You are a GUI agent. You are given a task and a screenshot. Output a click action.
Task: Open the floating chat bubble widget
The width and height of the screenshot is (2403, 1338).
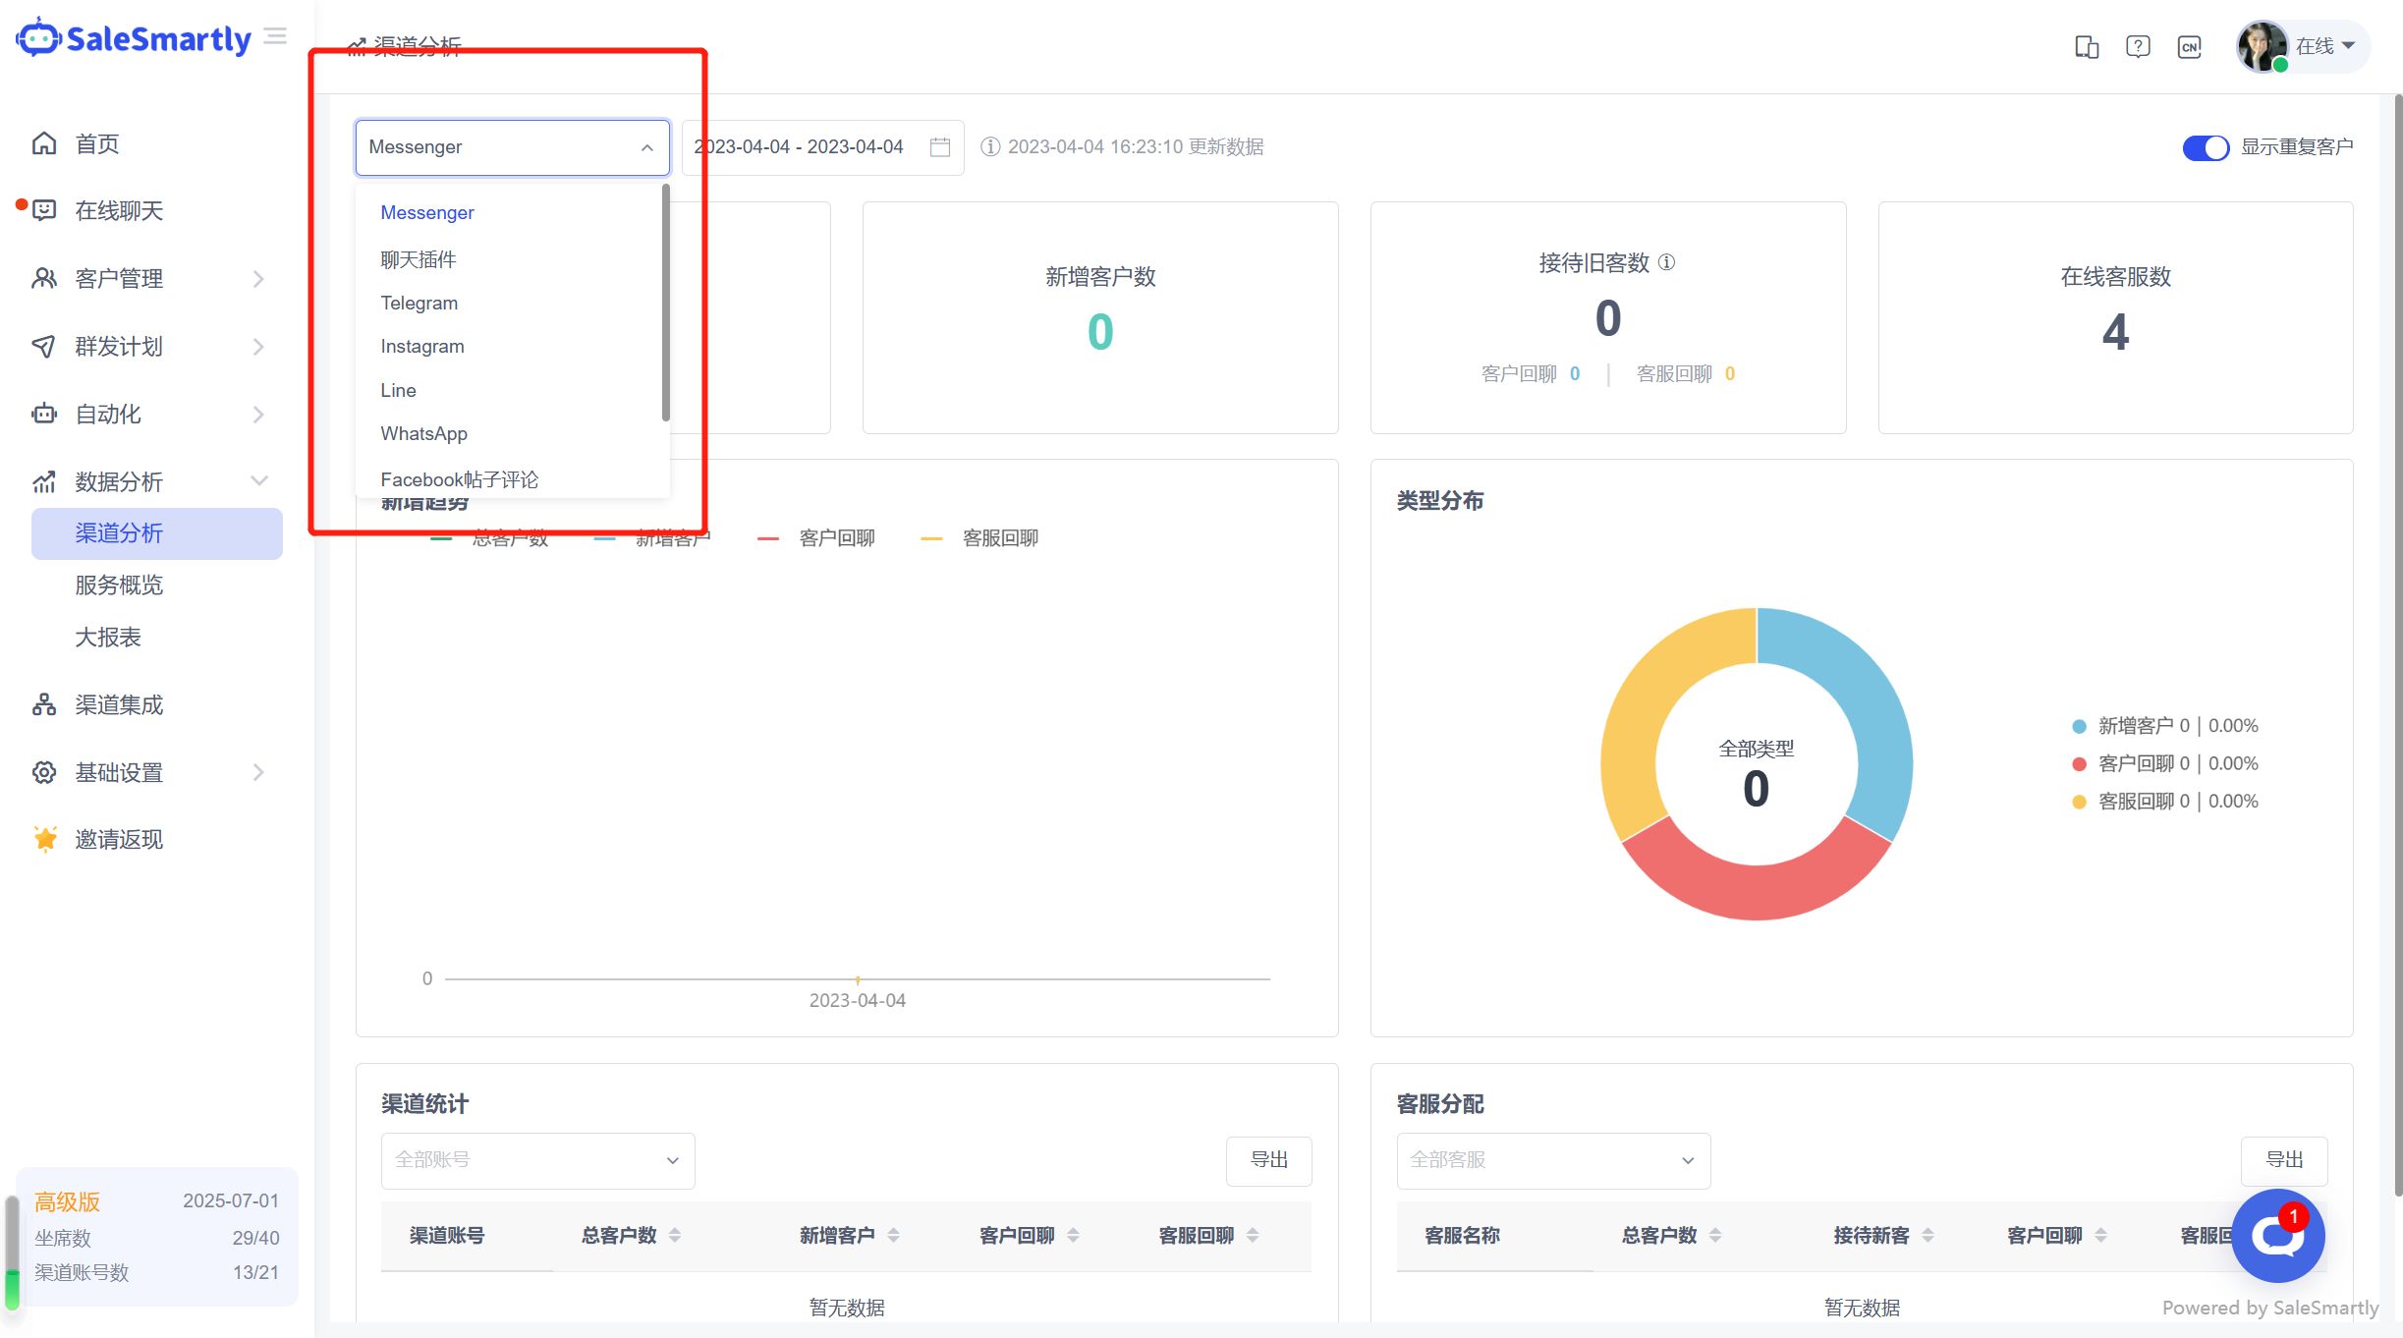click(2277, 1236)
